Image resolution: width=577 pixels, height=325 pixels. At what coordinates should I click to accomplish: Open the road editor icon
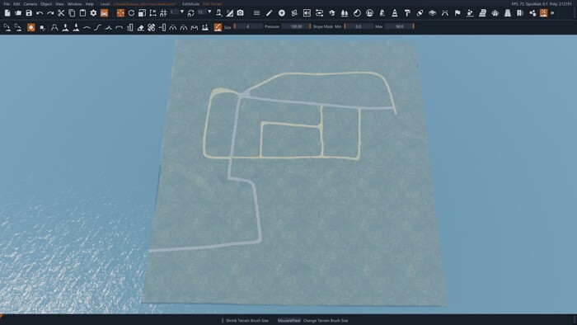[x=508, y=13]
